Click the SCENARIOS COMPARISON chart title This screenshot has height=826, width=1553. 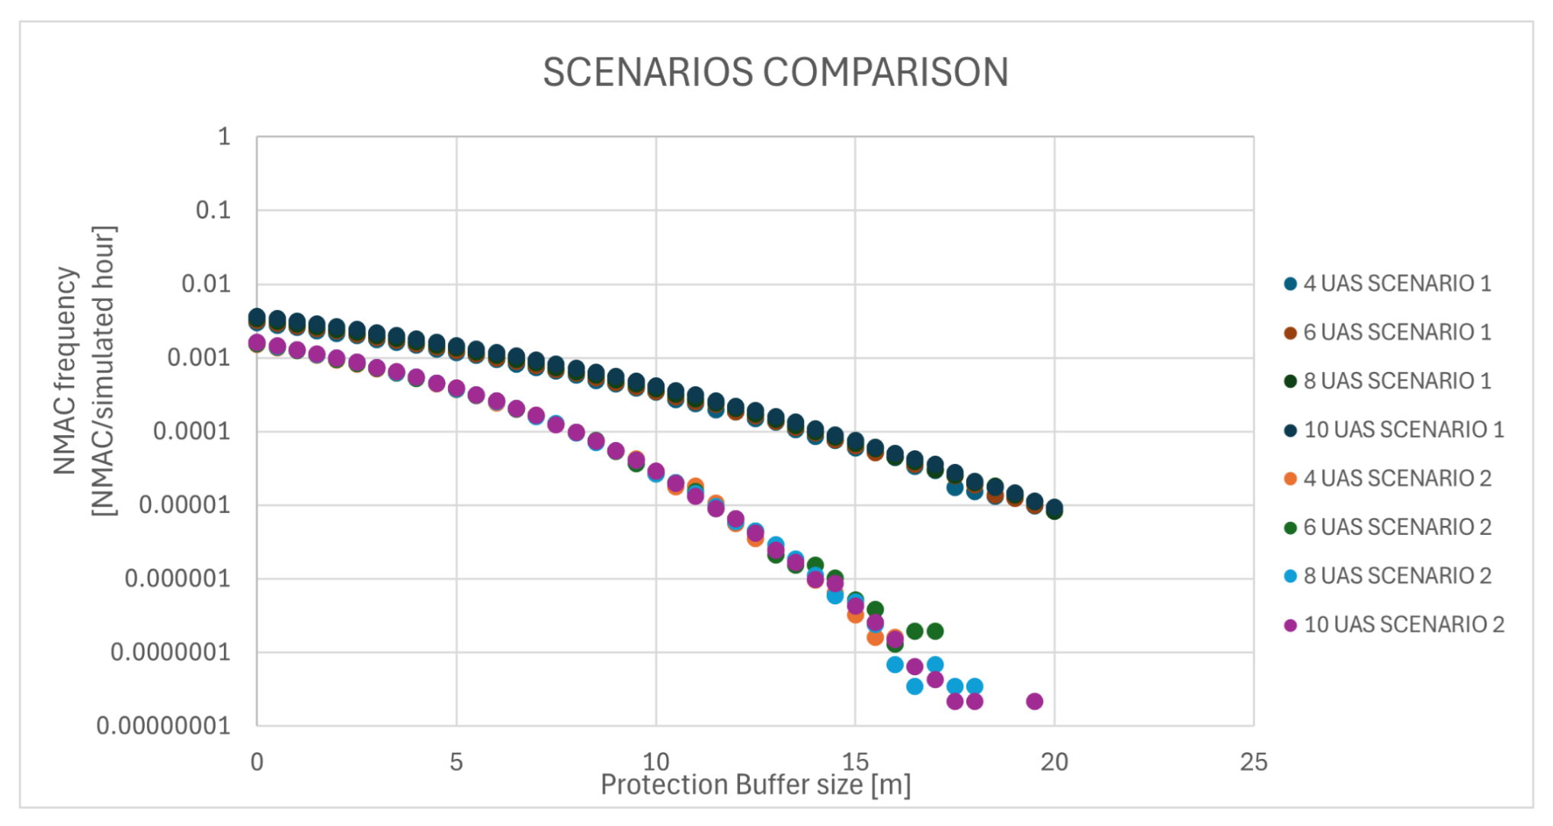(776, 73)
